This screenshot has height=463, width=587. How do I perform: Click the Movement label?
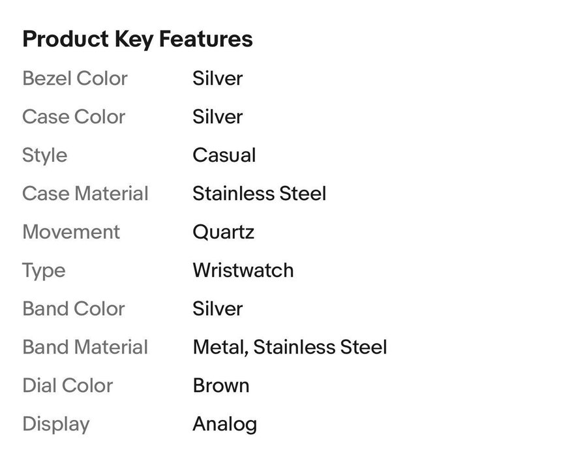pyautogui.click(x=71, y=232)
